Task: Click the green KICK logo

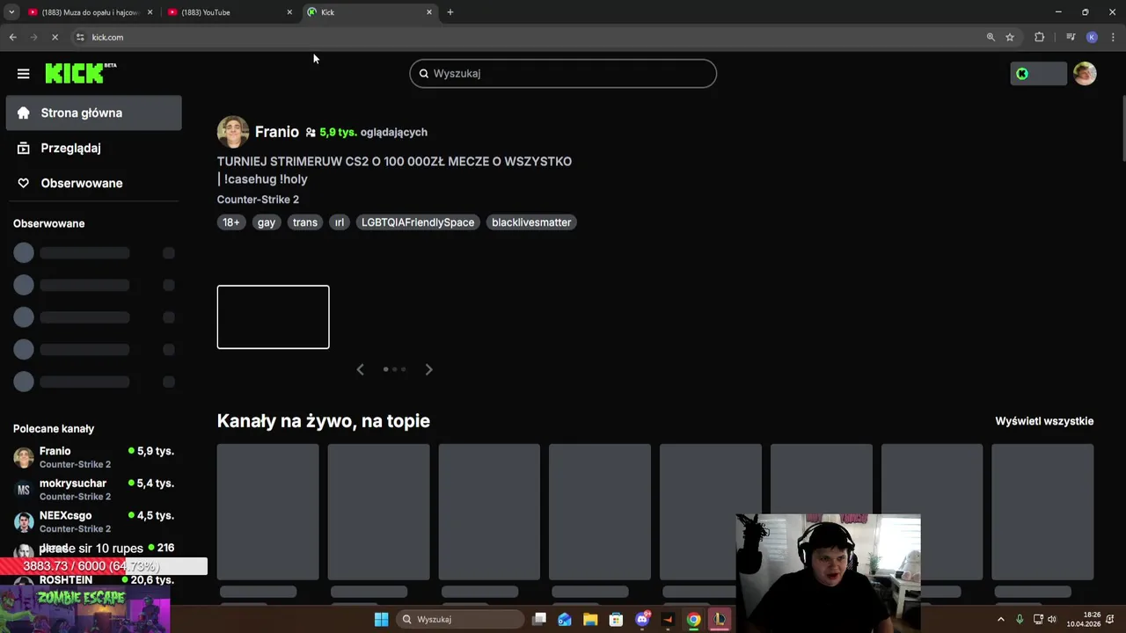Action: click(80, 73)
